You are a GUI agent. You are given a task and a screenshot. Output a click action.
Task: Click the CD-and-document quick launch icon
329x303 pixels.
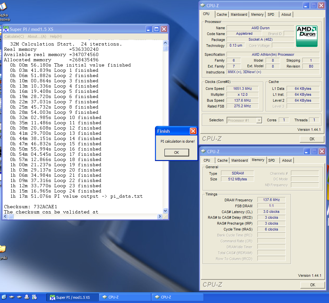point(34,297)
